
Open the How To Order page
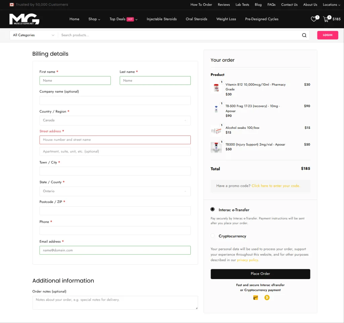(x=201, y=5)
